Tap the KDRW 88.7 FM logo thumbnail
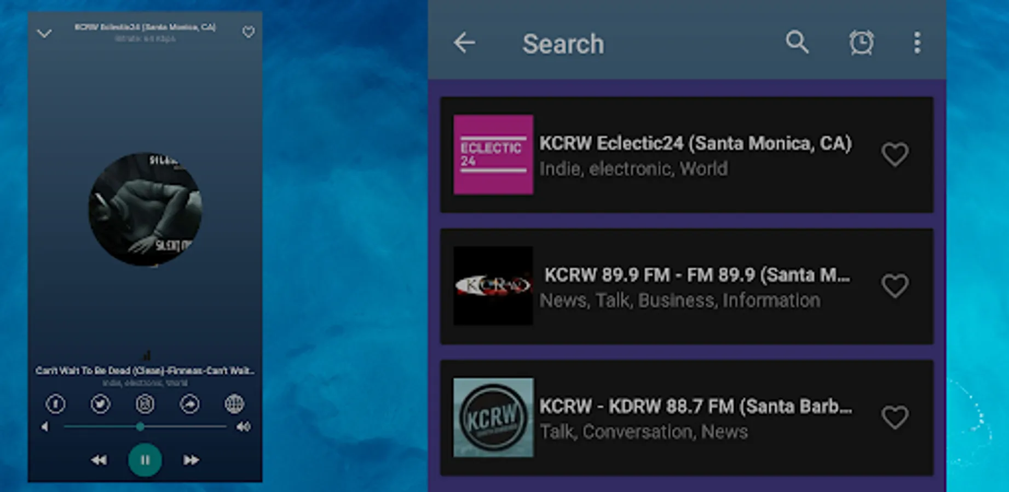This screenshot has height=492, width=1009. [493, 418]
